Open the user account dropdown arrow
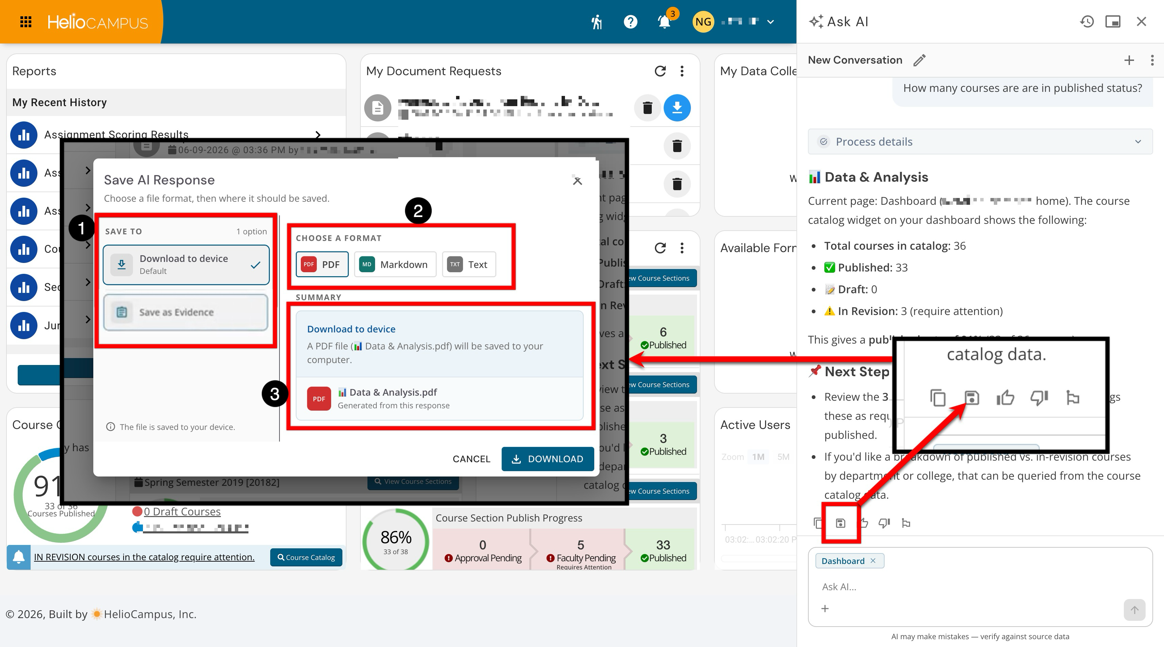This screenshot has width=1164, height=647. [x=771, y=22]
